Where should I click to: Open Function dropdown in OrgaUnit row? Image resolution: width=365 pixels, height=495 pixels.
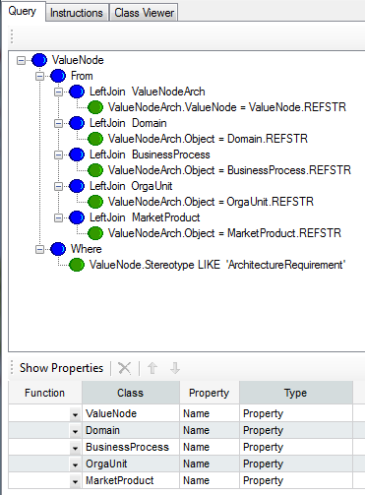click(x=75, y=464)
